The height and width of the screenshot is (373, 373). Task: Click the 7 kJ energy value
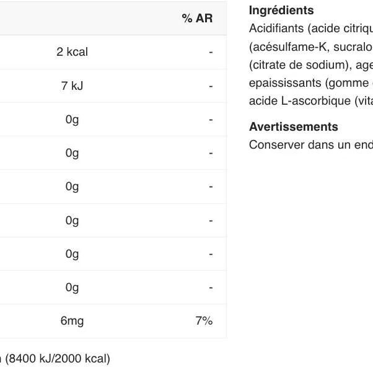click(x=72, y=86)
